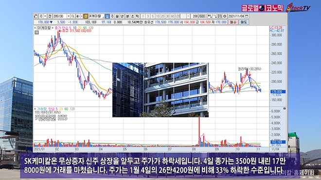Click the 매도 sell button
321x180 pixels.
(x=244, y=22)
